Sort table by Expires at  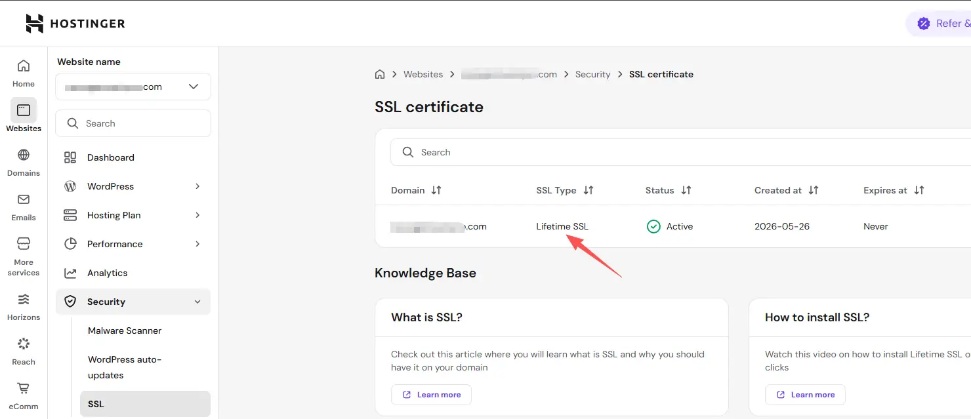click(x=919, y=190)
